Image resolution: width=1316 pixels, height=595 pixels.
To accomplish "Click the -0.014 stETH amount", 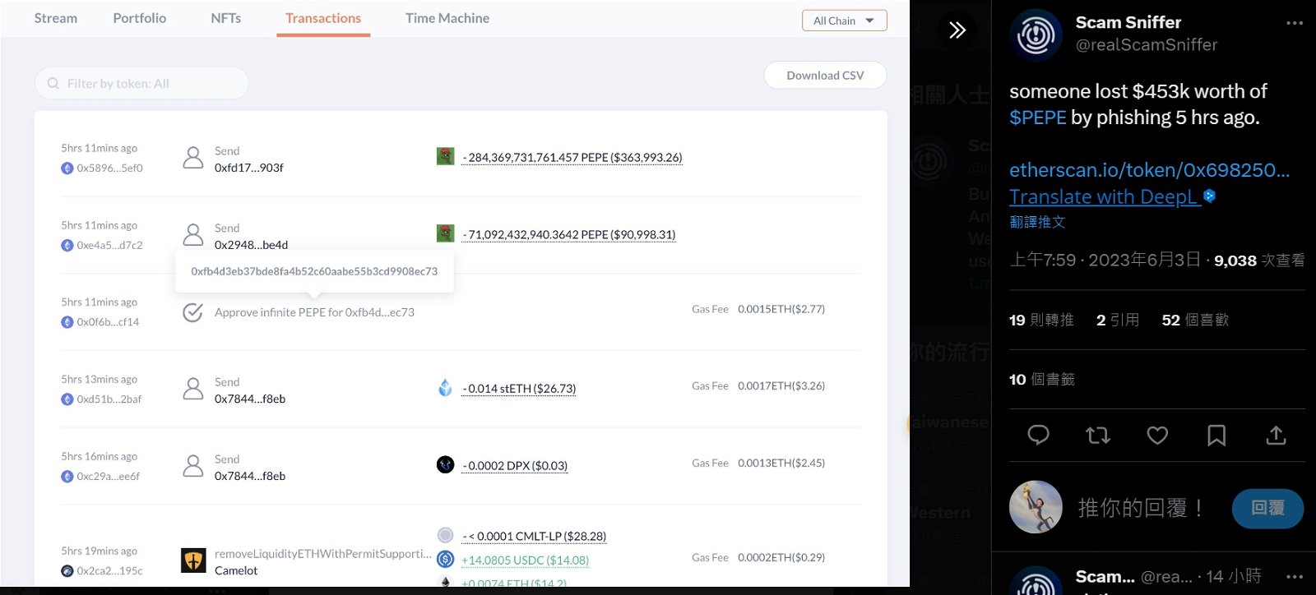I will click(x=518, y=389).
